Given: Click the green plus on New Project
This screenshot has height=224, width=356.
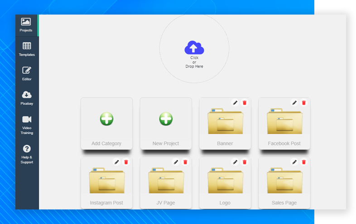Looking at the screenshot, I should pyautogui.click(x=166, y=119).
